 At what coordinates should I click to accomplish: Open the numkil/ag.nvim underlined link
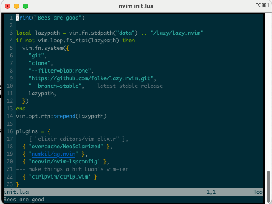[x=54, y=154]
